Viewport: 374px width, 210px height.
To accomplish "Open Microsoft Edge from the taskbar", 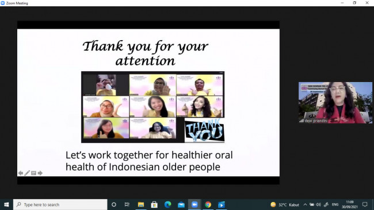I will pyautogui.click(x=167, y=204).
